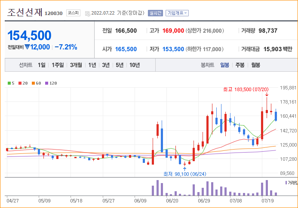
Task: Select the 1년 line chart tab
Action: click(92, 65)
